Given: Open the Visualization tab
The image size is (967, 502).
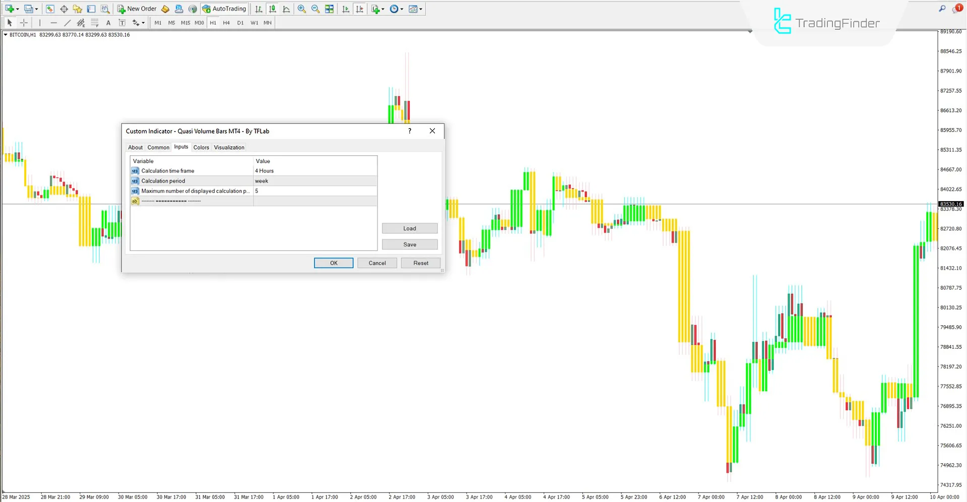Looking at the screenshot, I should (x=229, y=147).
